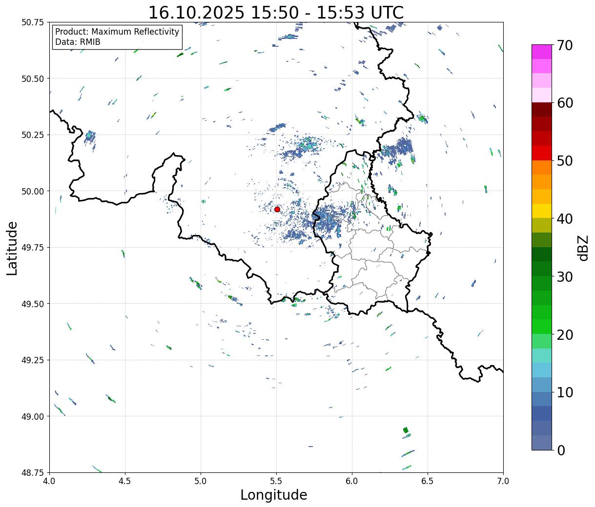Screen dimensions: 595x507
Task: Click the colorbar tick label 50
Action: pos(564,160)
